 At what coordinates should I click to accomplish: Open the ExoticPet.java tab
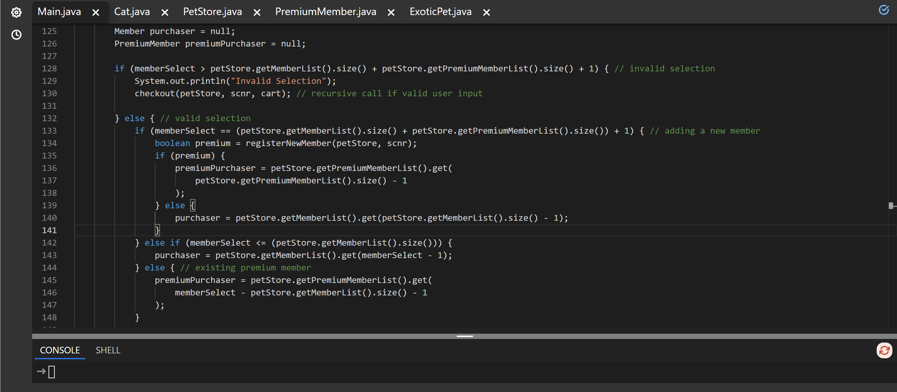440,12
